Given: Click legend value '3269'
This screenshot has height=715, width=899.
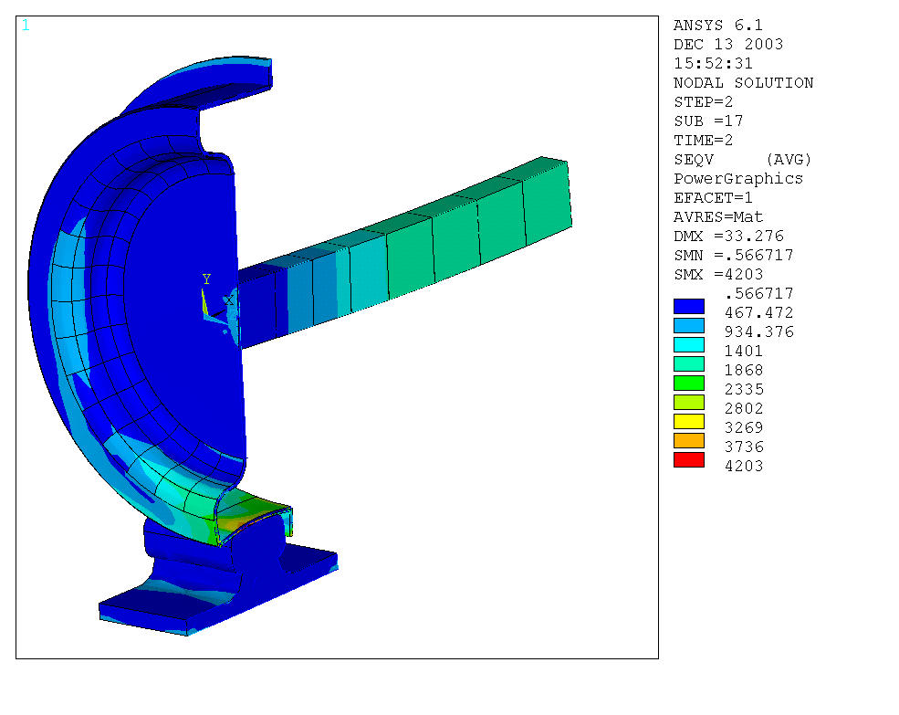Looking at the screenshot, I should 743,427.
